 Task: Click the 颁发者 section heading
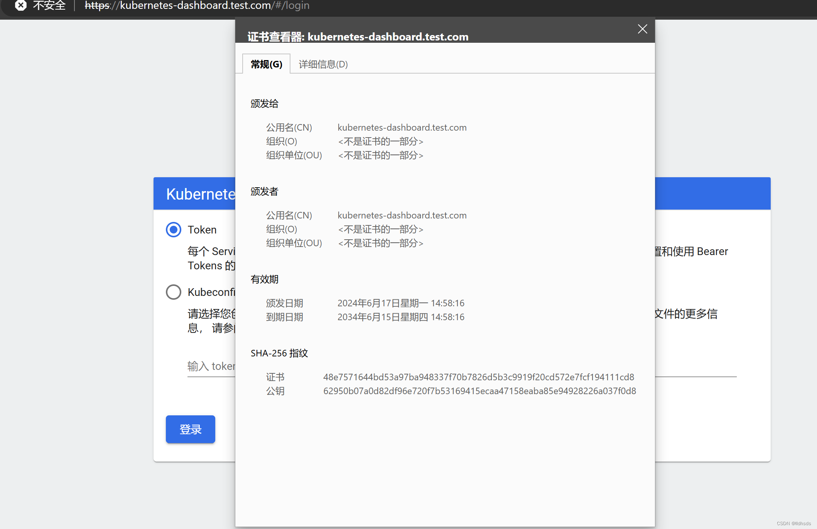click(x=264, y=191)
